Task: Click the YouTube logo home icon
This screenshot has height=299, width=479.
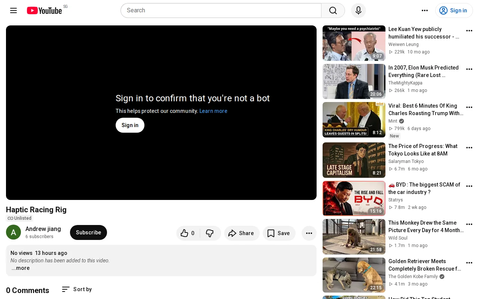Action: (44, 10)
